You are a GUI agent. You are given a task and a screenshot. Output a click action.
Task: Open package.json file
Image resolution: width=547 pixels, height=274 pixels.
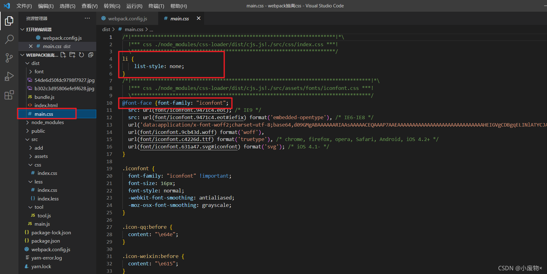(57, 241)
